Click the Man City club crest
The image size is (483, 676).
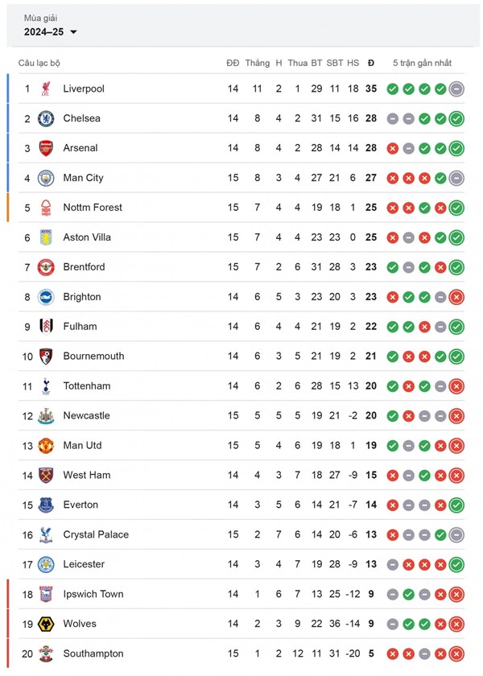(46, 178)
